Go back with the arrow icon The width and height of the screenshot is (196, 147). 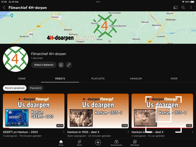coord(4,8)
